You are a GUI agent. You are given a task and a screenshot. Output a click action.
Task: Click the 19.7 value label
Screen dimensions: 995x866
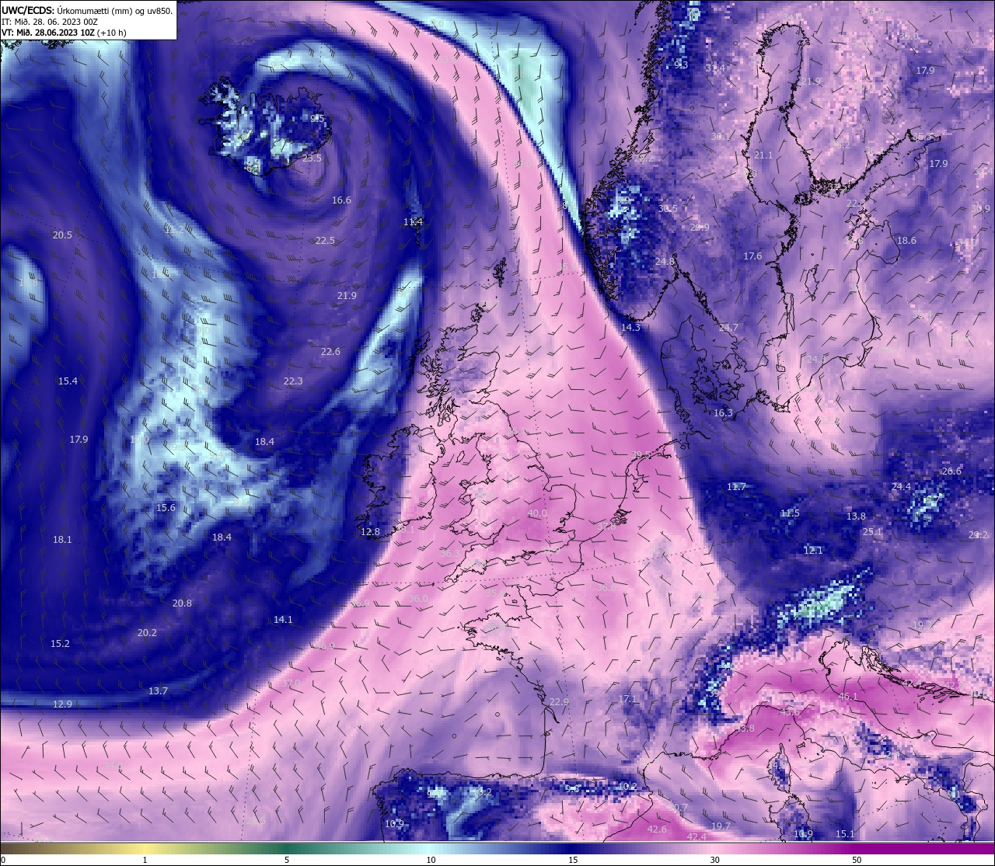(x=721, y=826)
